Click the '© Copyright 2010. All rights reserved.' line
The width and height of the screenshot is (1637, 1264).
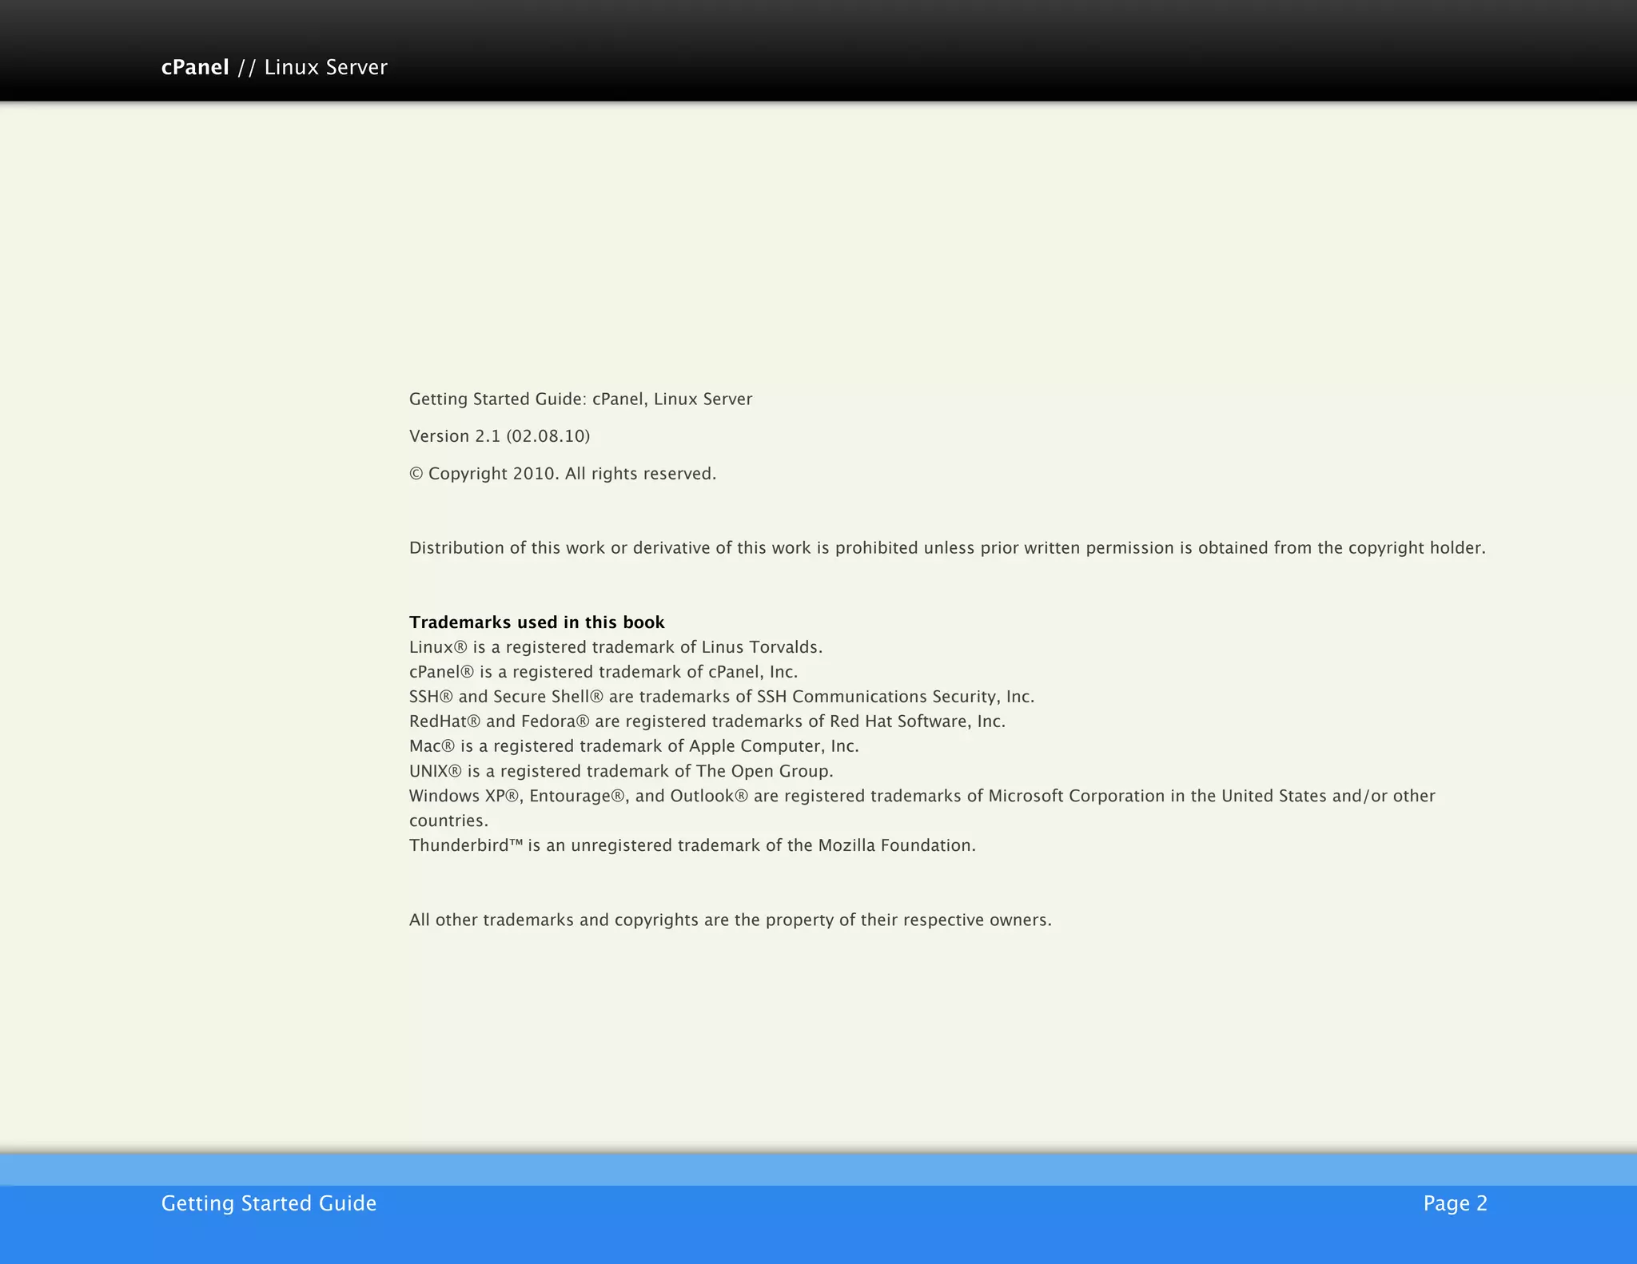[x=563, y=474]
